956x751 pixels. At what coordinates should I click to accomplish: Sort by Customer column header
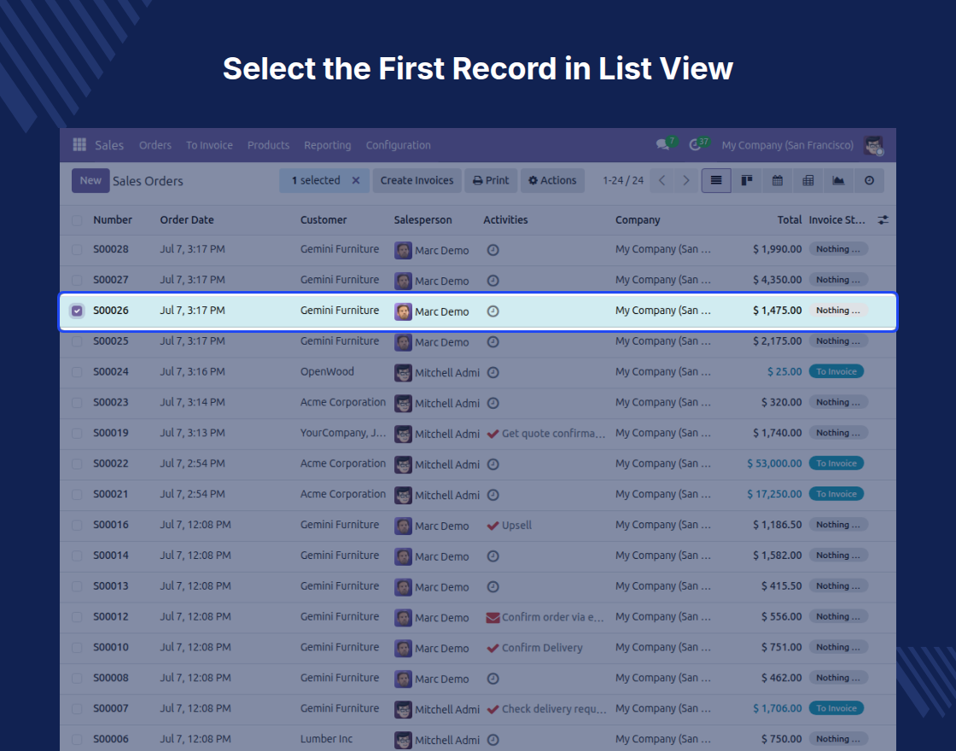[x=324, y=220]
